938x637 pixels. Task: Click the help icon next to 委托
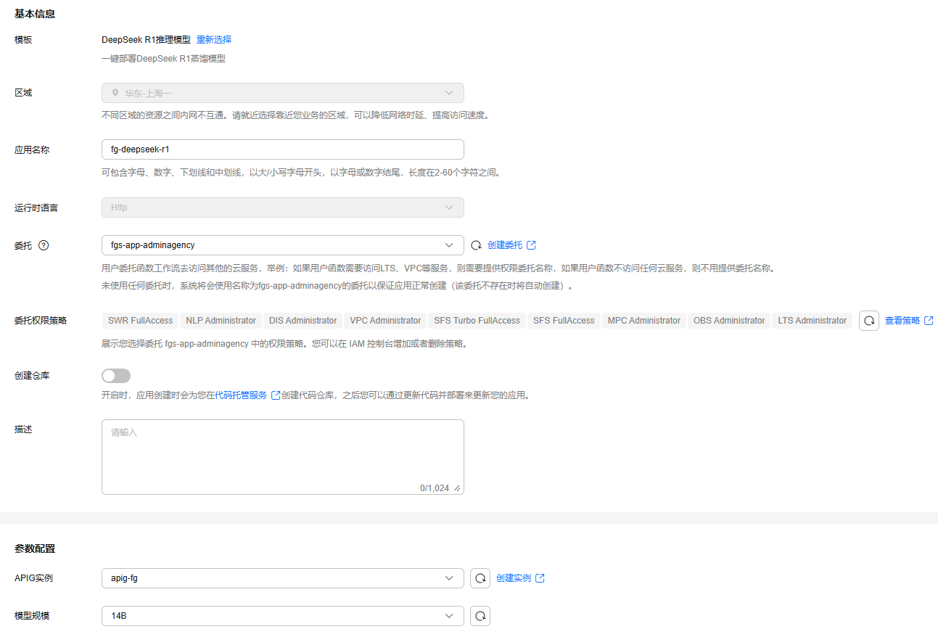pyautogui.click(x=44, y=245)
